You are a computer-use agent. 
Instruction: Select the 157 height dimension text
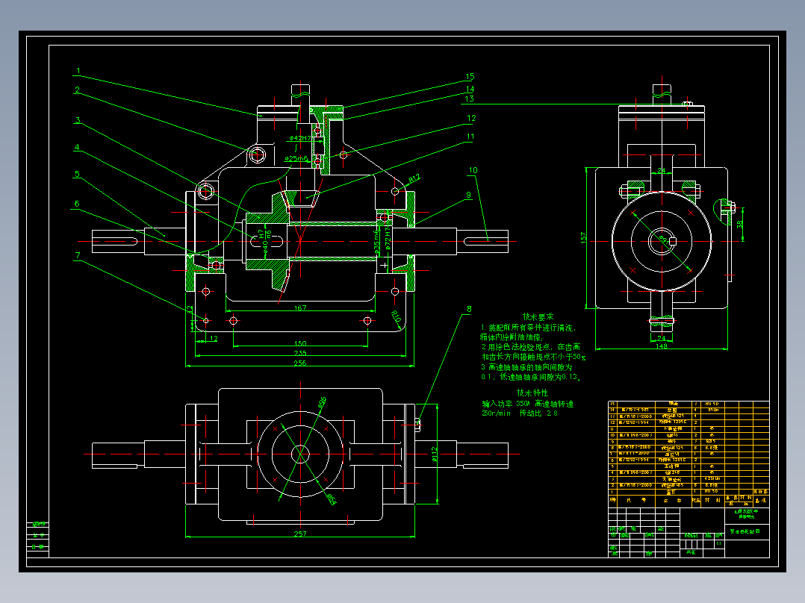tap(582, 237)
